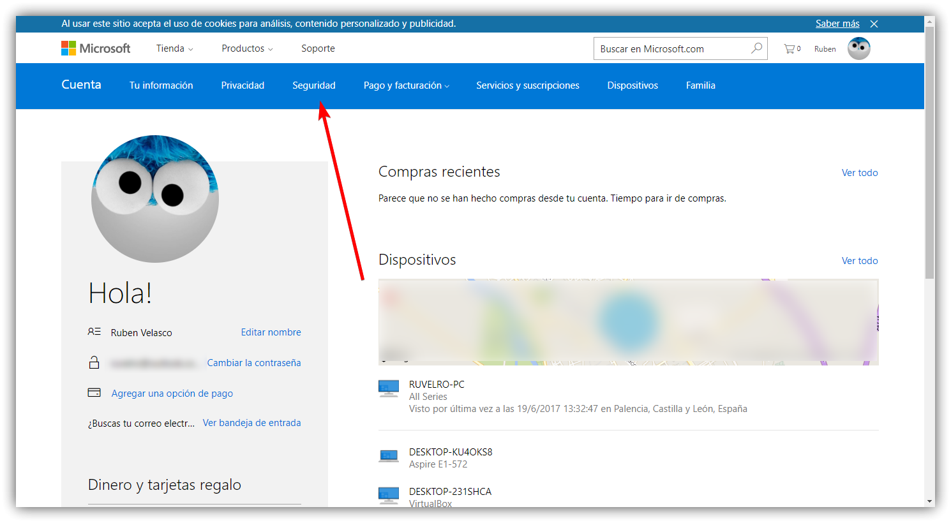
Task: Click the small profile avatar in header
Action: coord(858,48)
